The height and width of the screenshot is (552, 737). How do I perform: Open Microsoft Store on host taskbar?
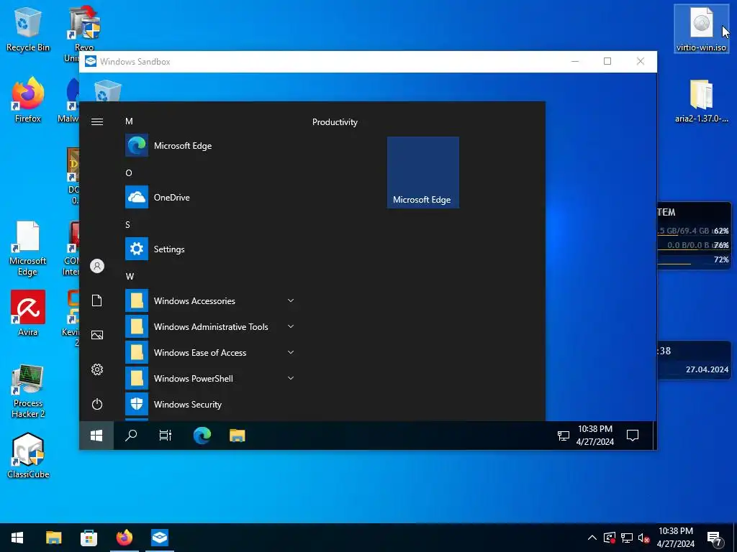point(89,538)
